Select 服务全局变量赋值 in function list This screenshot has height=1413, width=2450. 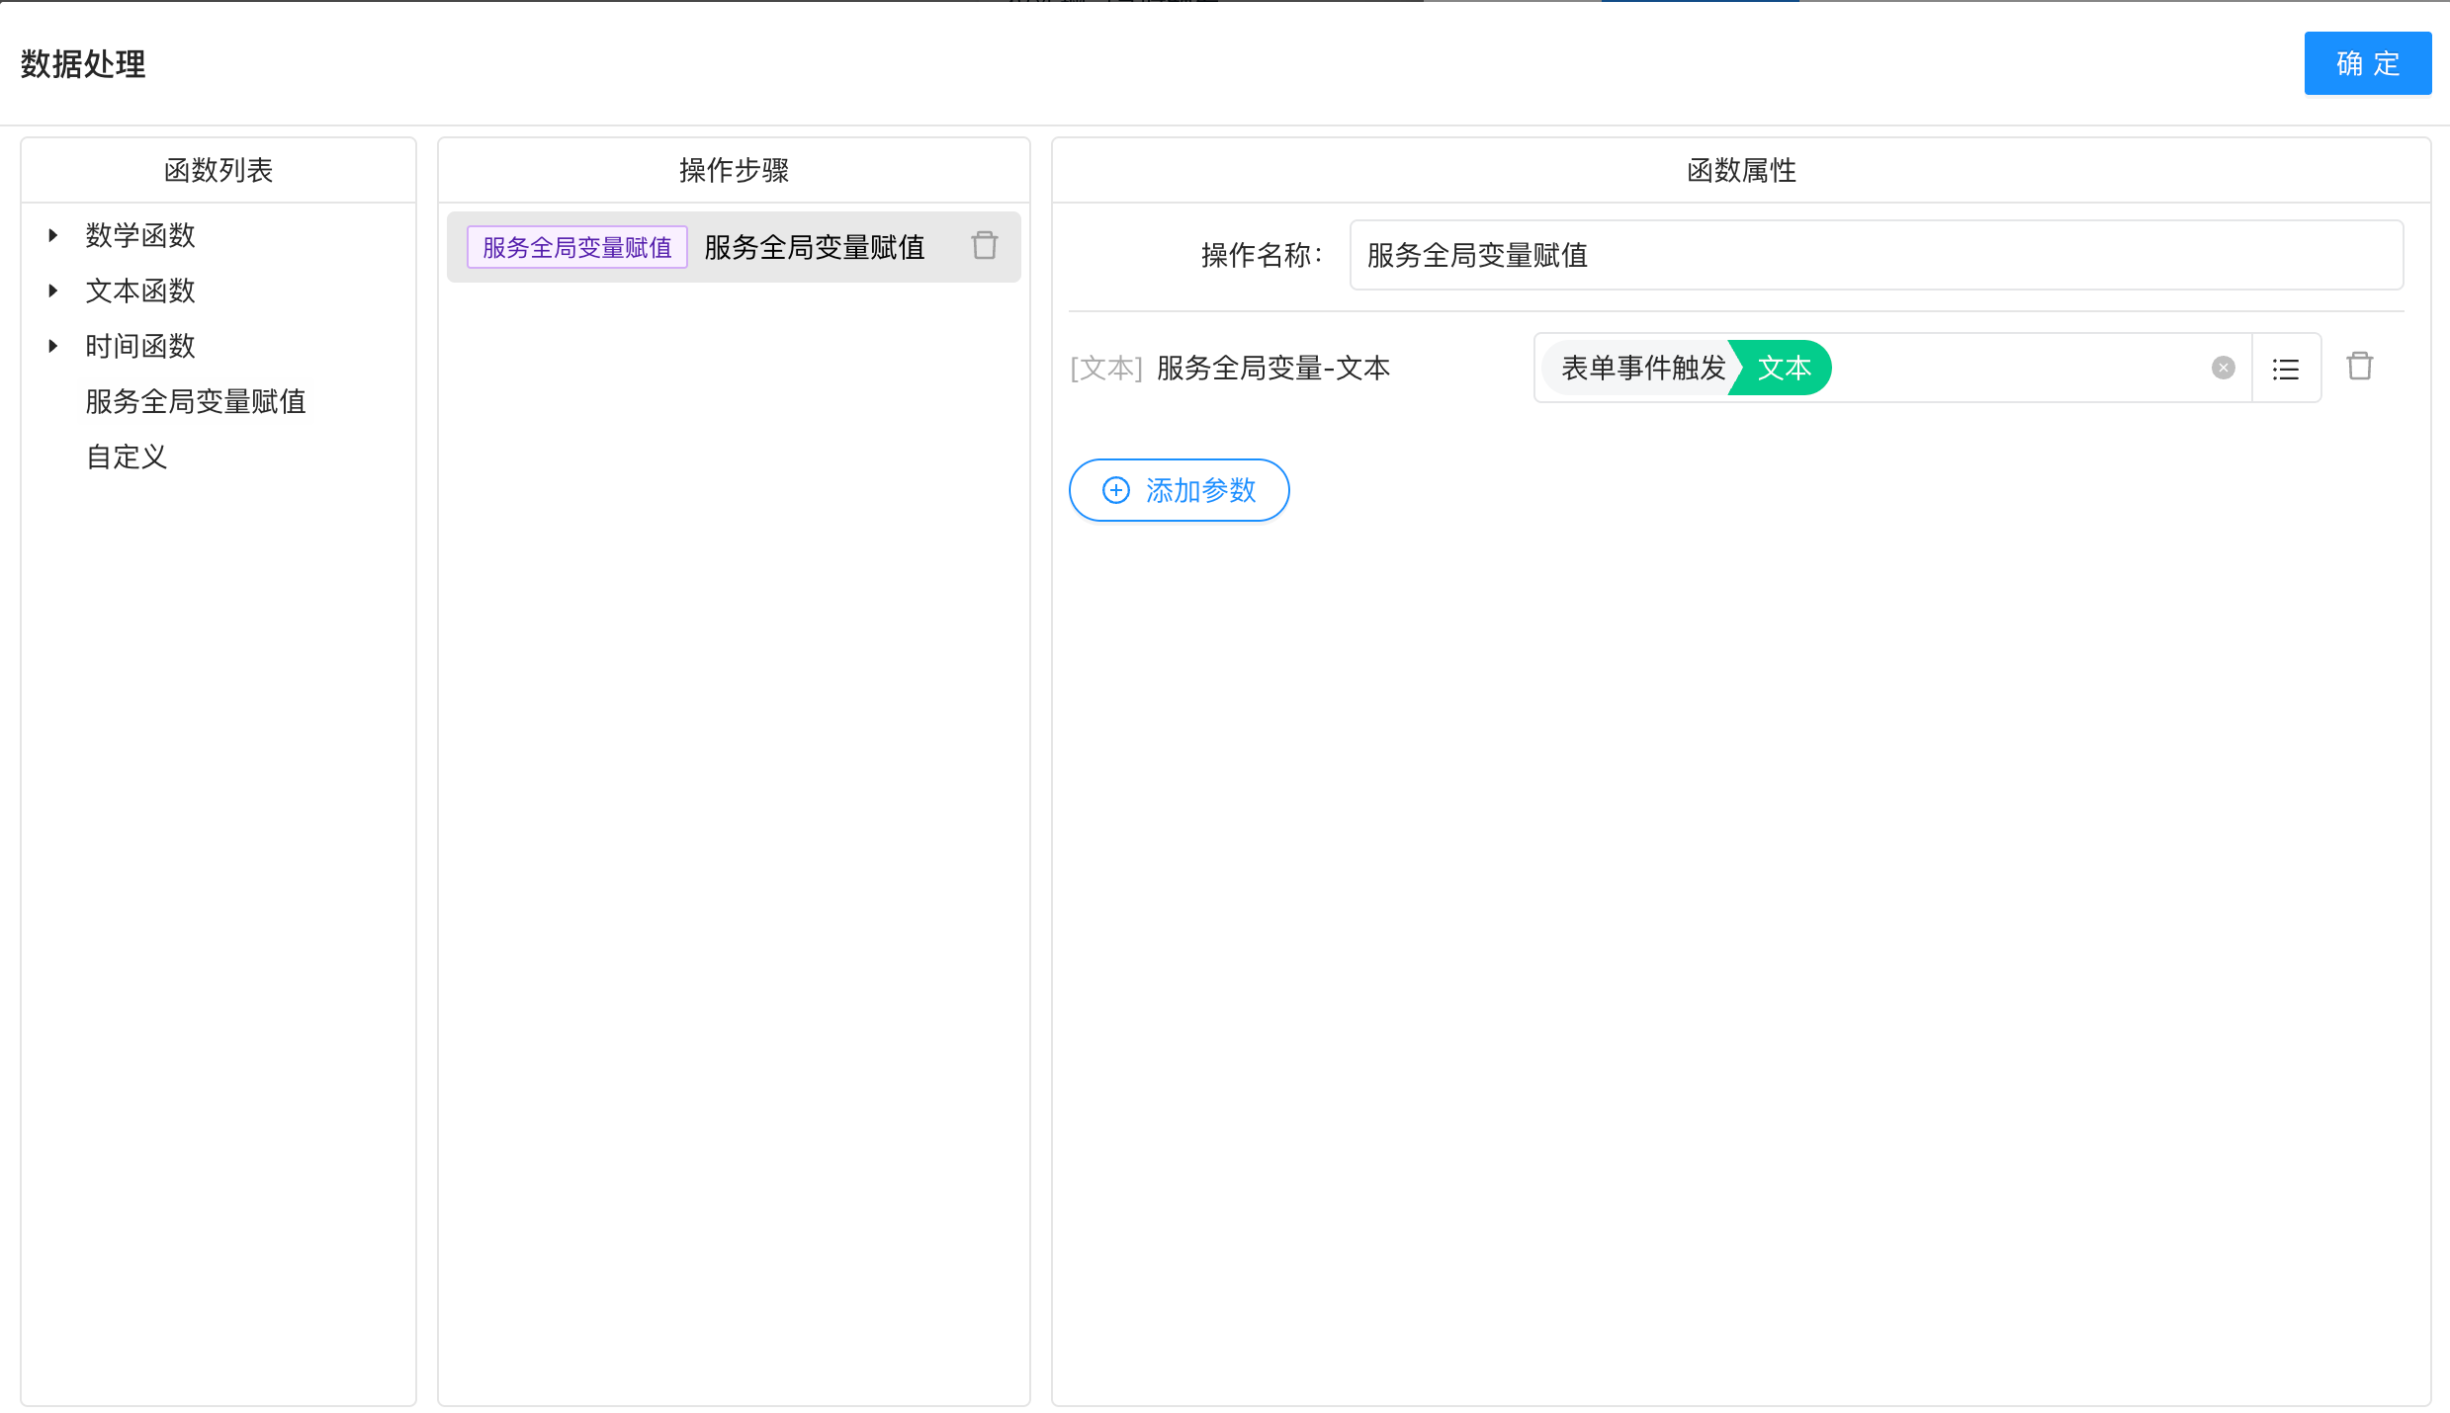[196, 401]
